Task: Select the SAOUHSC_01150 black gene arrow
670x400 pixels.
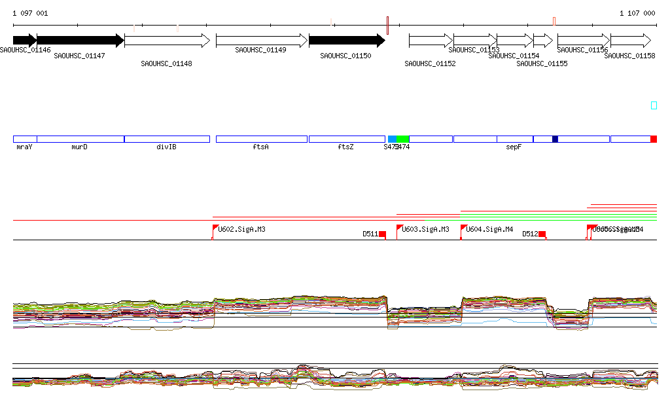Action: coord(346,41)
